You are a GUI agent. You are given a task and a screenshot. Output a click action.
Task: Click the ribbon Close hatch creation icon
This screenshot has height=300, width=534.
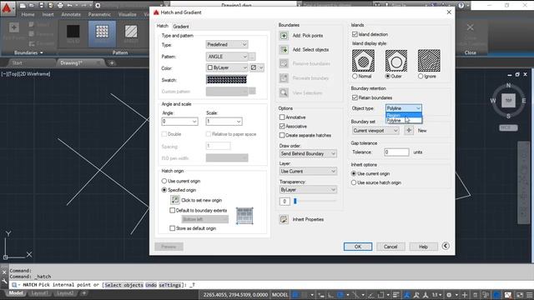point(471,27)
